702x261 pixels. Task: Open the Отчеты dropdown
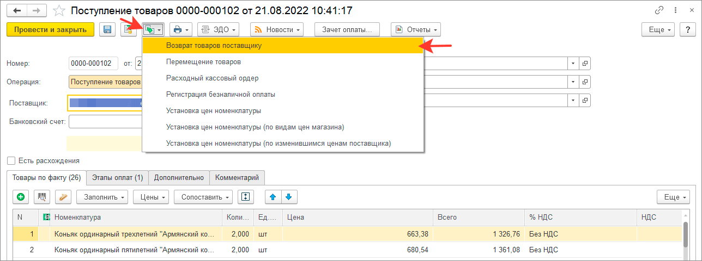tap(415, 29)
